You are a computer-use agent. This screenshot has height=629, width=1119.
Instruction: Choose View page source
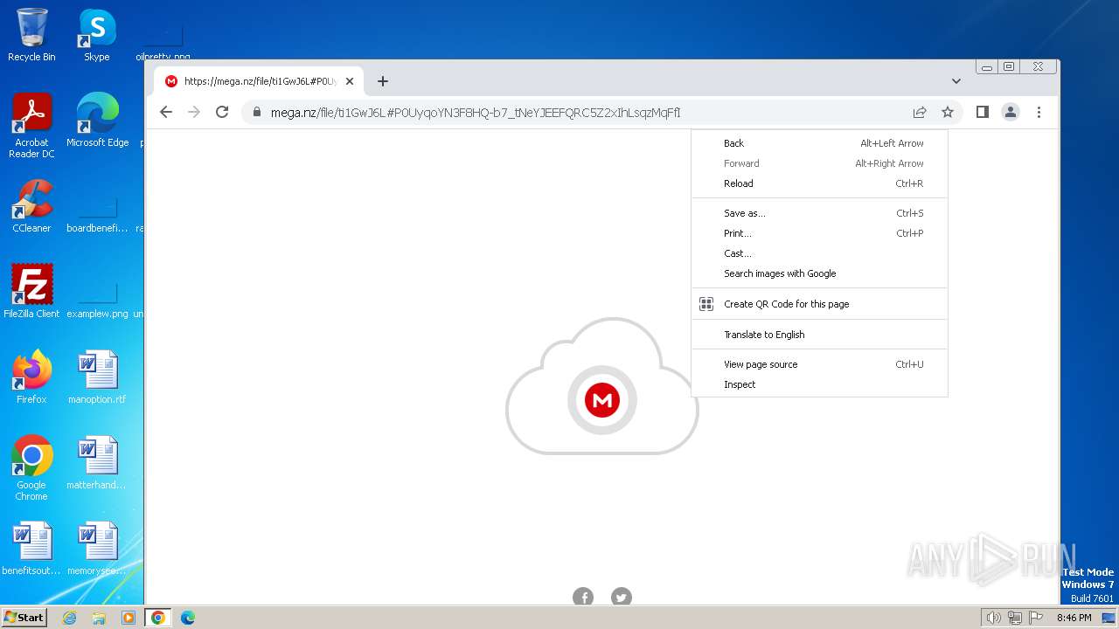coord(820,364)
